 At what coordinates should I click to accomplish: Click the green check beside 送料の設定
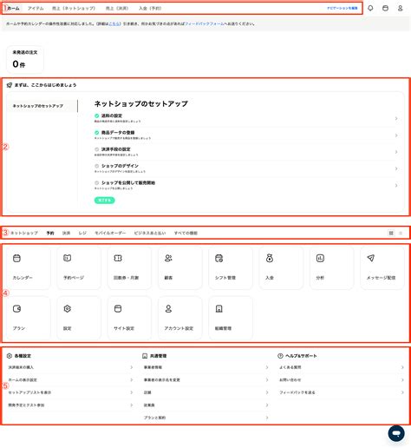coord(97,115)
